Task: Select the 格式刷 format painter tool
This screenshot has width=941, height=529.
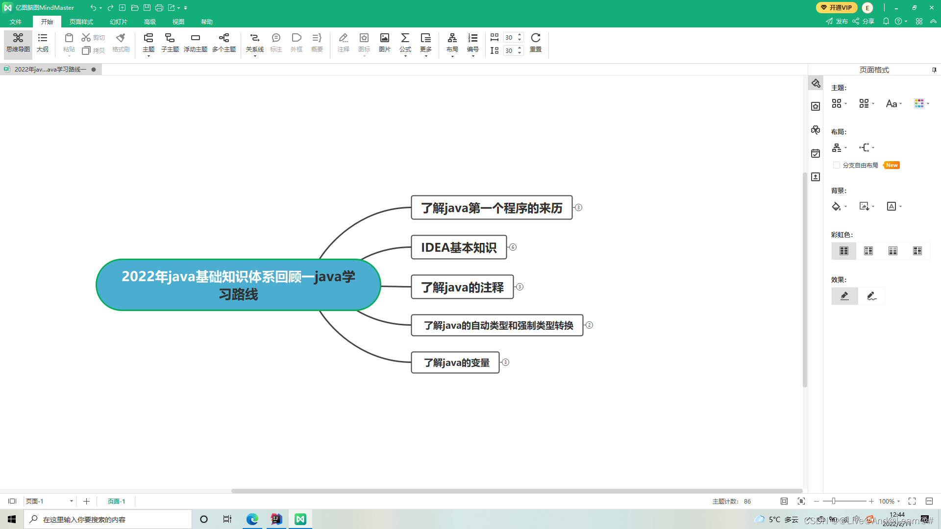Action: point(120,43)
